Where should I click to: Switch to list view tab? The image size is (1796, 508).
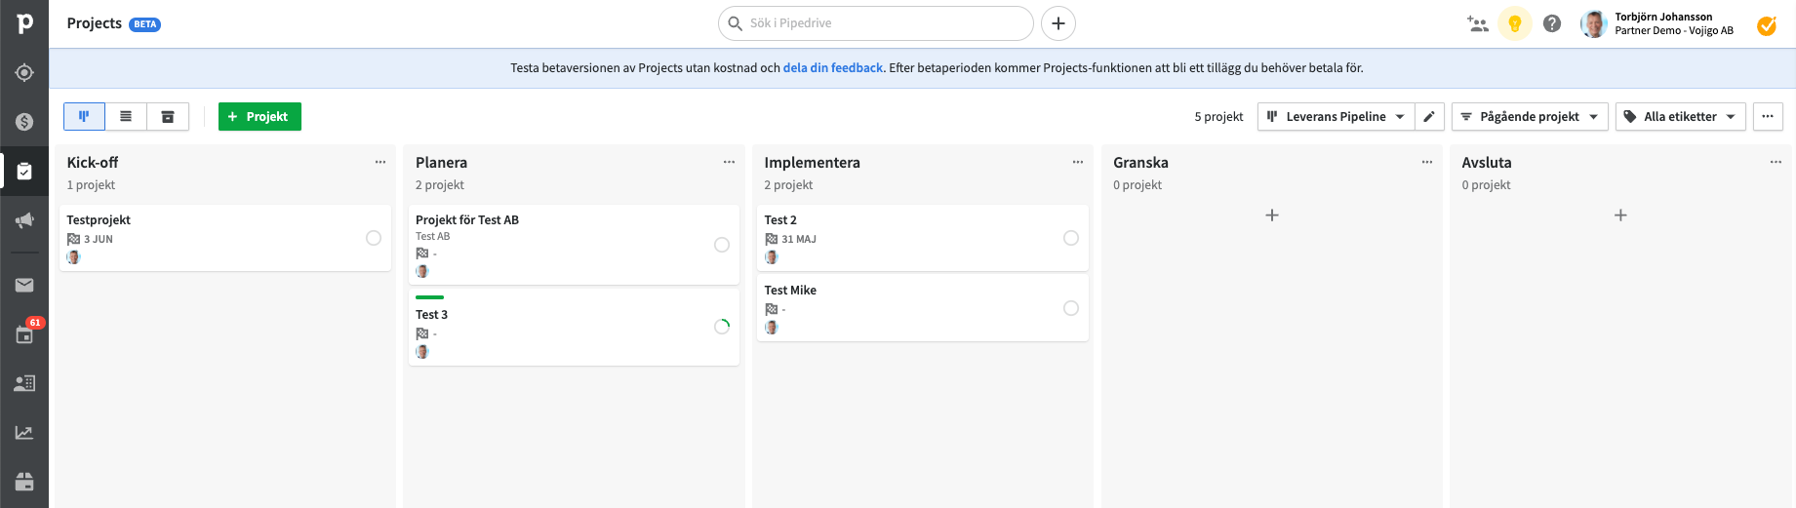126,117
